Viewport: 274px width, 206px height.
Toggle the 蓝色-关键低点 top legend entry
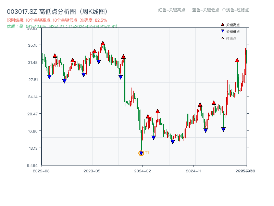206,10
